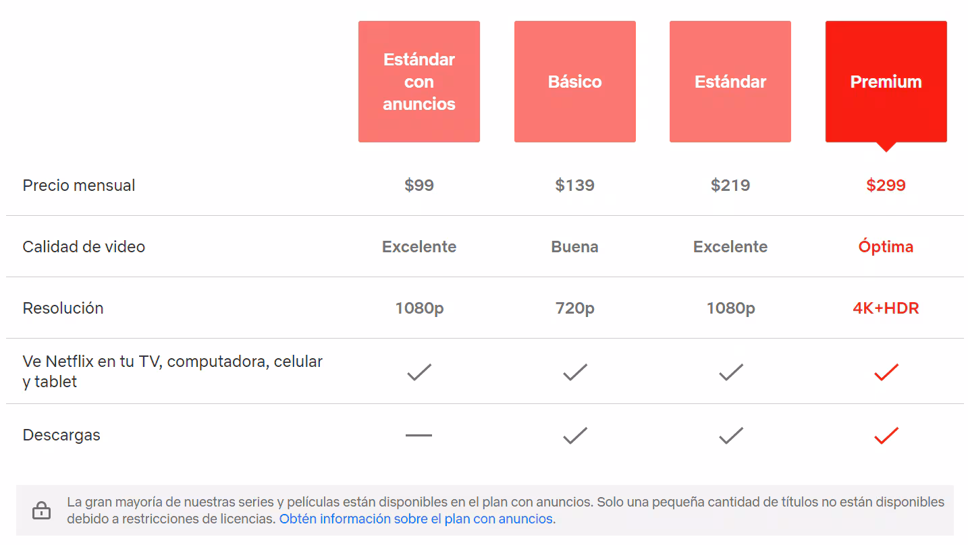Click the Premium plan checkmark for Descargas

pos(886,435)
